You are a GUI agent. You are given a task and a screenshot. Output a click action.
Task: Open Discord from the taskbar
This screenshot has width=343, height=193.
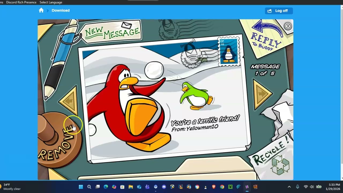coord(164,187)
